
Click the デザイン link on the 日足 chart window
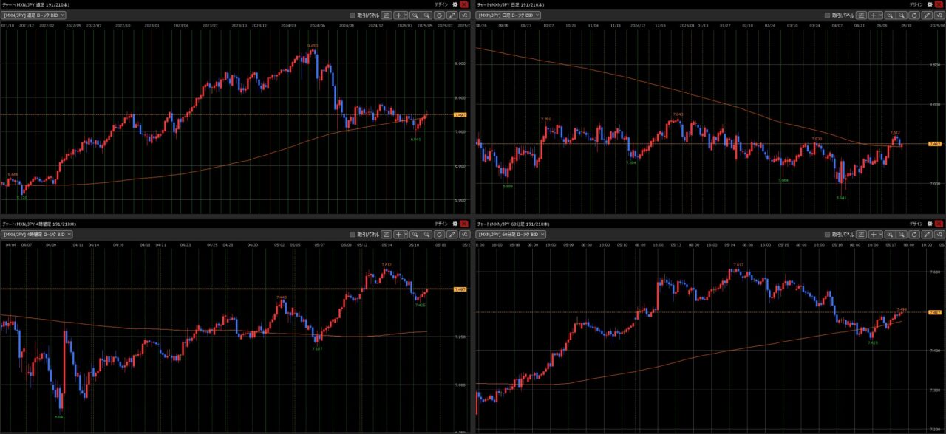pyautogui.click(x=917, y=4)
